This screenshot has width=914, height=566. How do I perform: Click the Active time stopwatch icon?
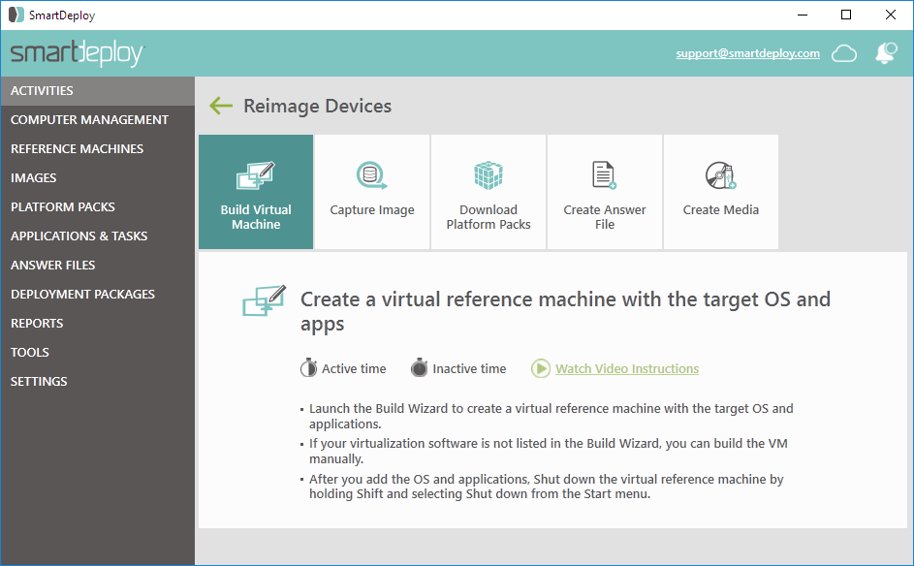[x=308, y=368]
